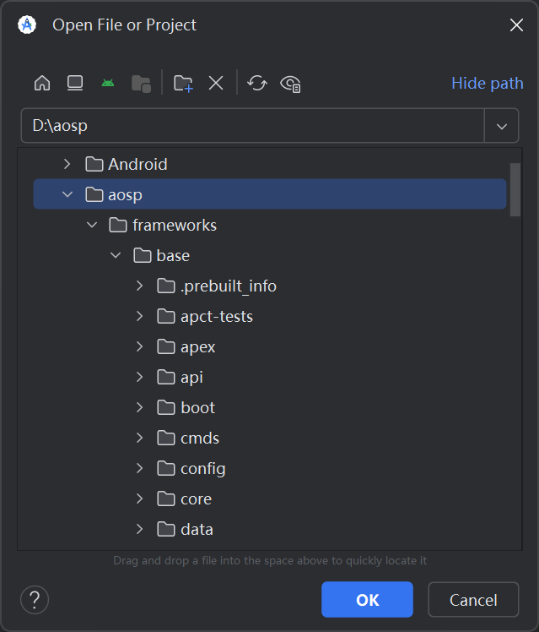This screenshot has width=539, height=632.
Task: Expand the core folder
Action: coord(139,499)
